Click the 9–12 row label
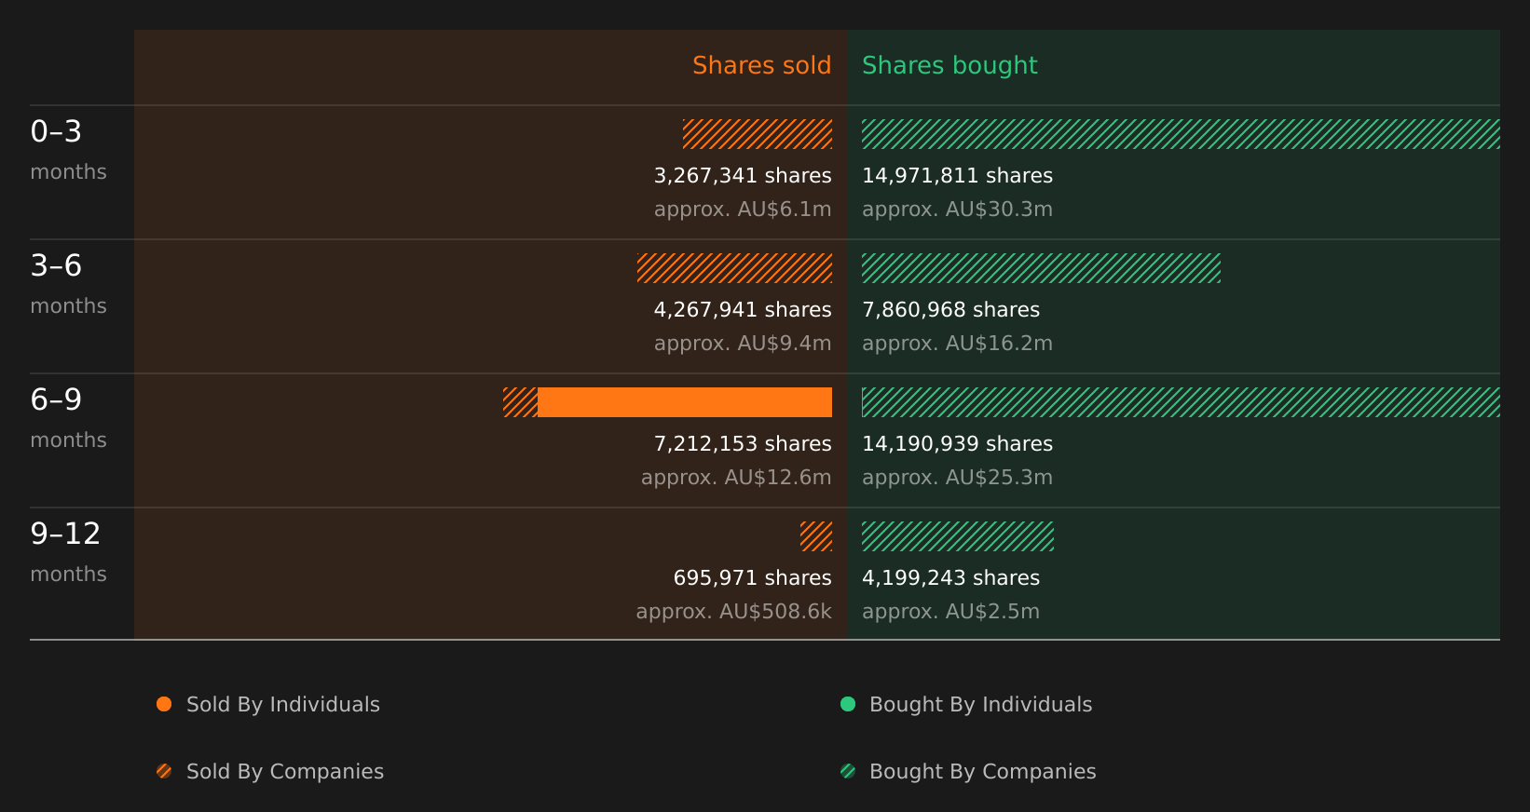 click(x=65, y=534)
